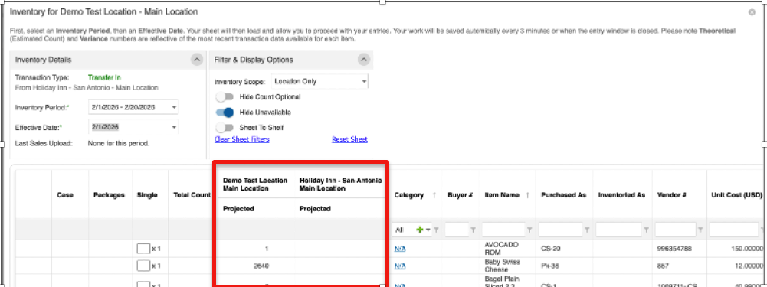Click the Single column header
The width and height of the screenshot is (767, 287).
click(x=147, y=195)
